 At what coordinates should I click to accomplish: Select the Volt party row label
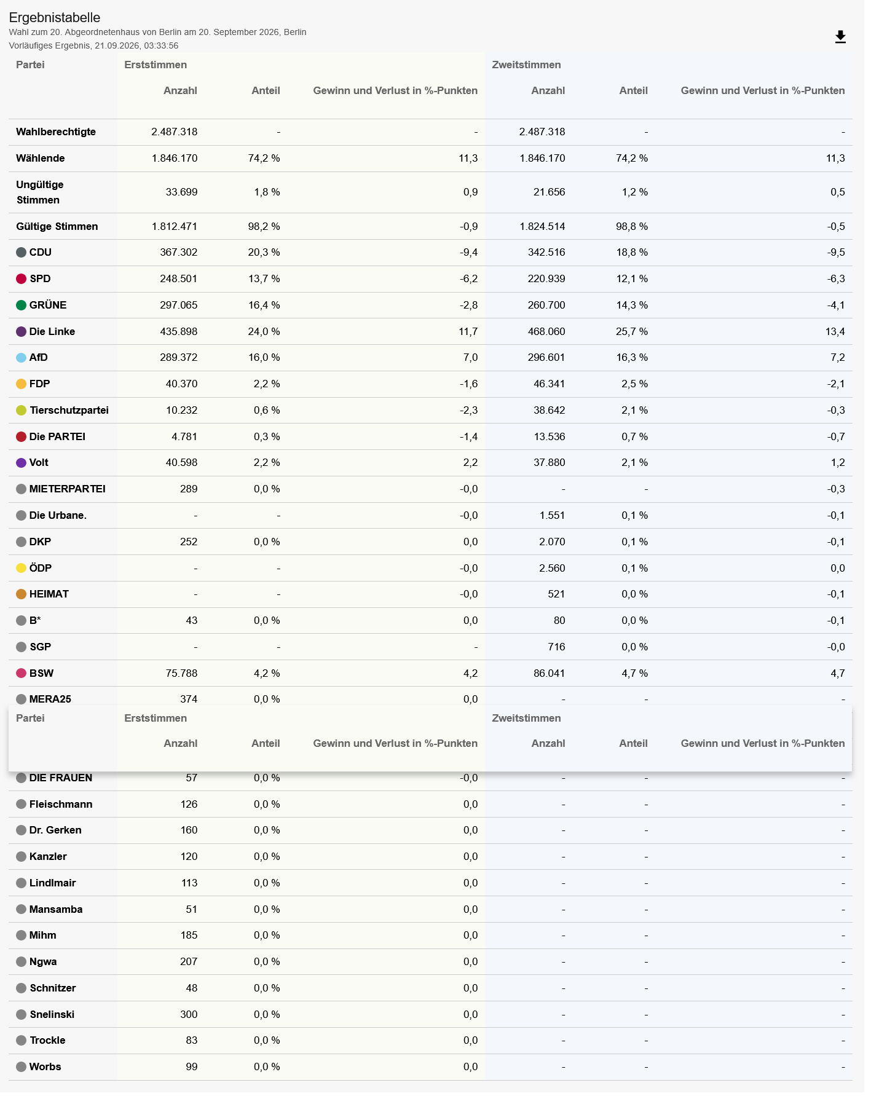tap(39, 463)
